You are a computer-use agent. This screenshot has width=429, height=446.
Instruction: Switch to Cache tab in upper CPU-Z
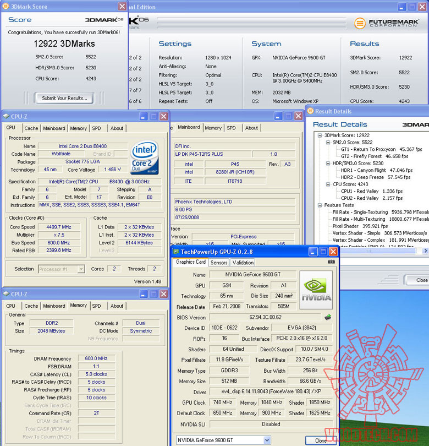(31, 128)
